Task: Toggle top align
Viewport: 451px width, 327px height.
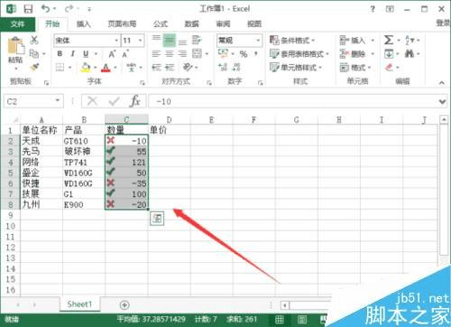Action: (x=156, y=39)
